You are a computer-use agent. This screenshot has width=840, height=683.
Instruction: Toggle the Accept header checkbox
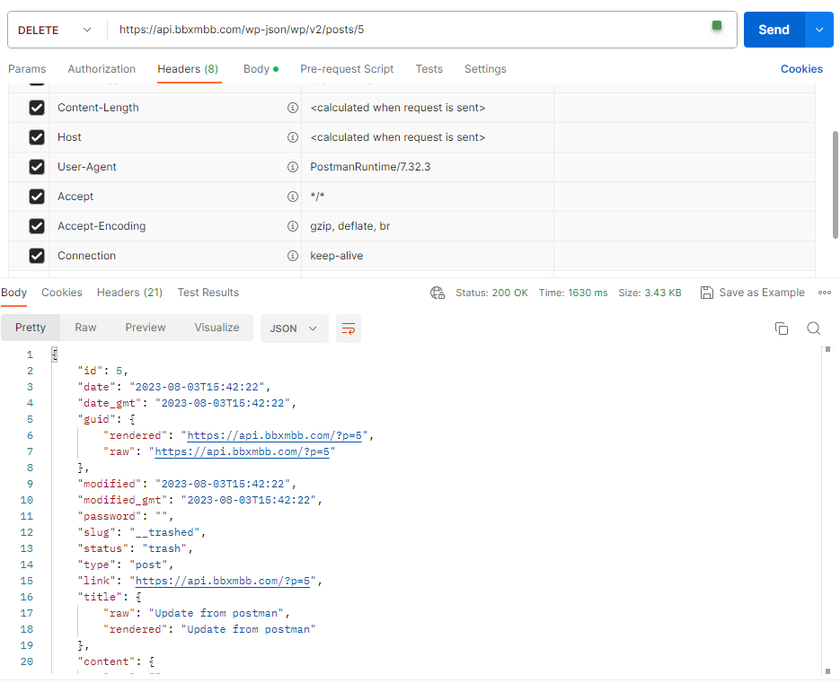point(37,197)
